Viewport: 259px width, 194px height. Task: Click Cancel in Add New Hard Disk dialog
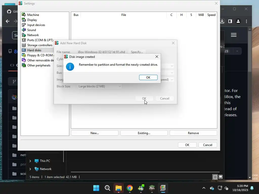tap(164, 98)
